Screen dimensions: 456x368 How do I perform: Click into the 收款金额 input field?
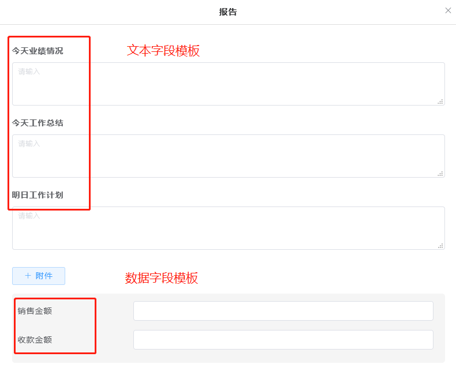pyautogui.click(x=283, y=340)
